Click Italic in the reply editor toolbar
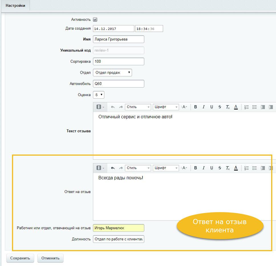The height and width of the screenshot is (266, 276). [204, 168]
